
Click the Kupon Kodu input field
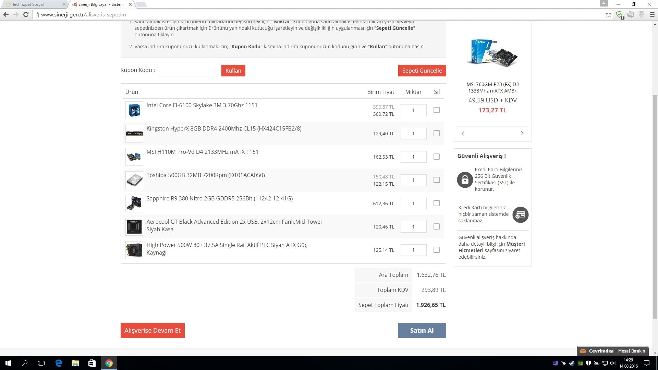coord(188,71)
